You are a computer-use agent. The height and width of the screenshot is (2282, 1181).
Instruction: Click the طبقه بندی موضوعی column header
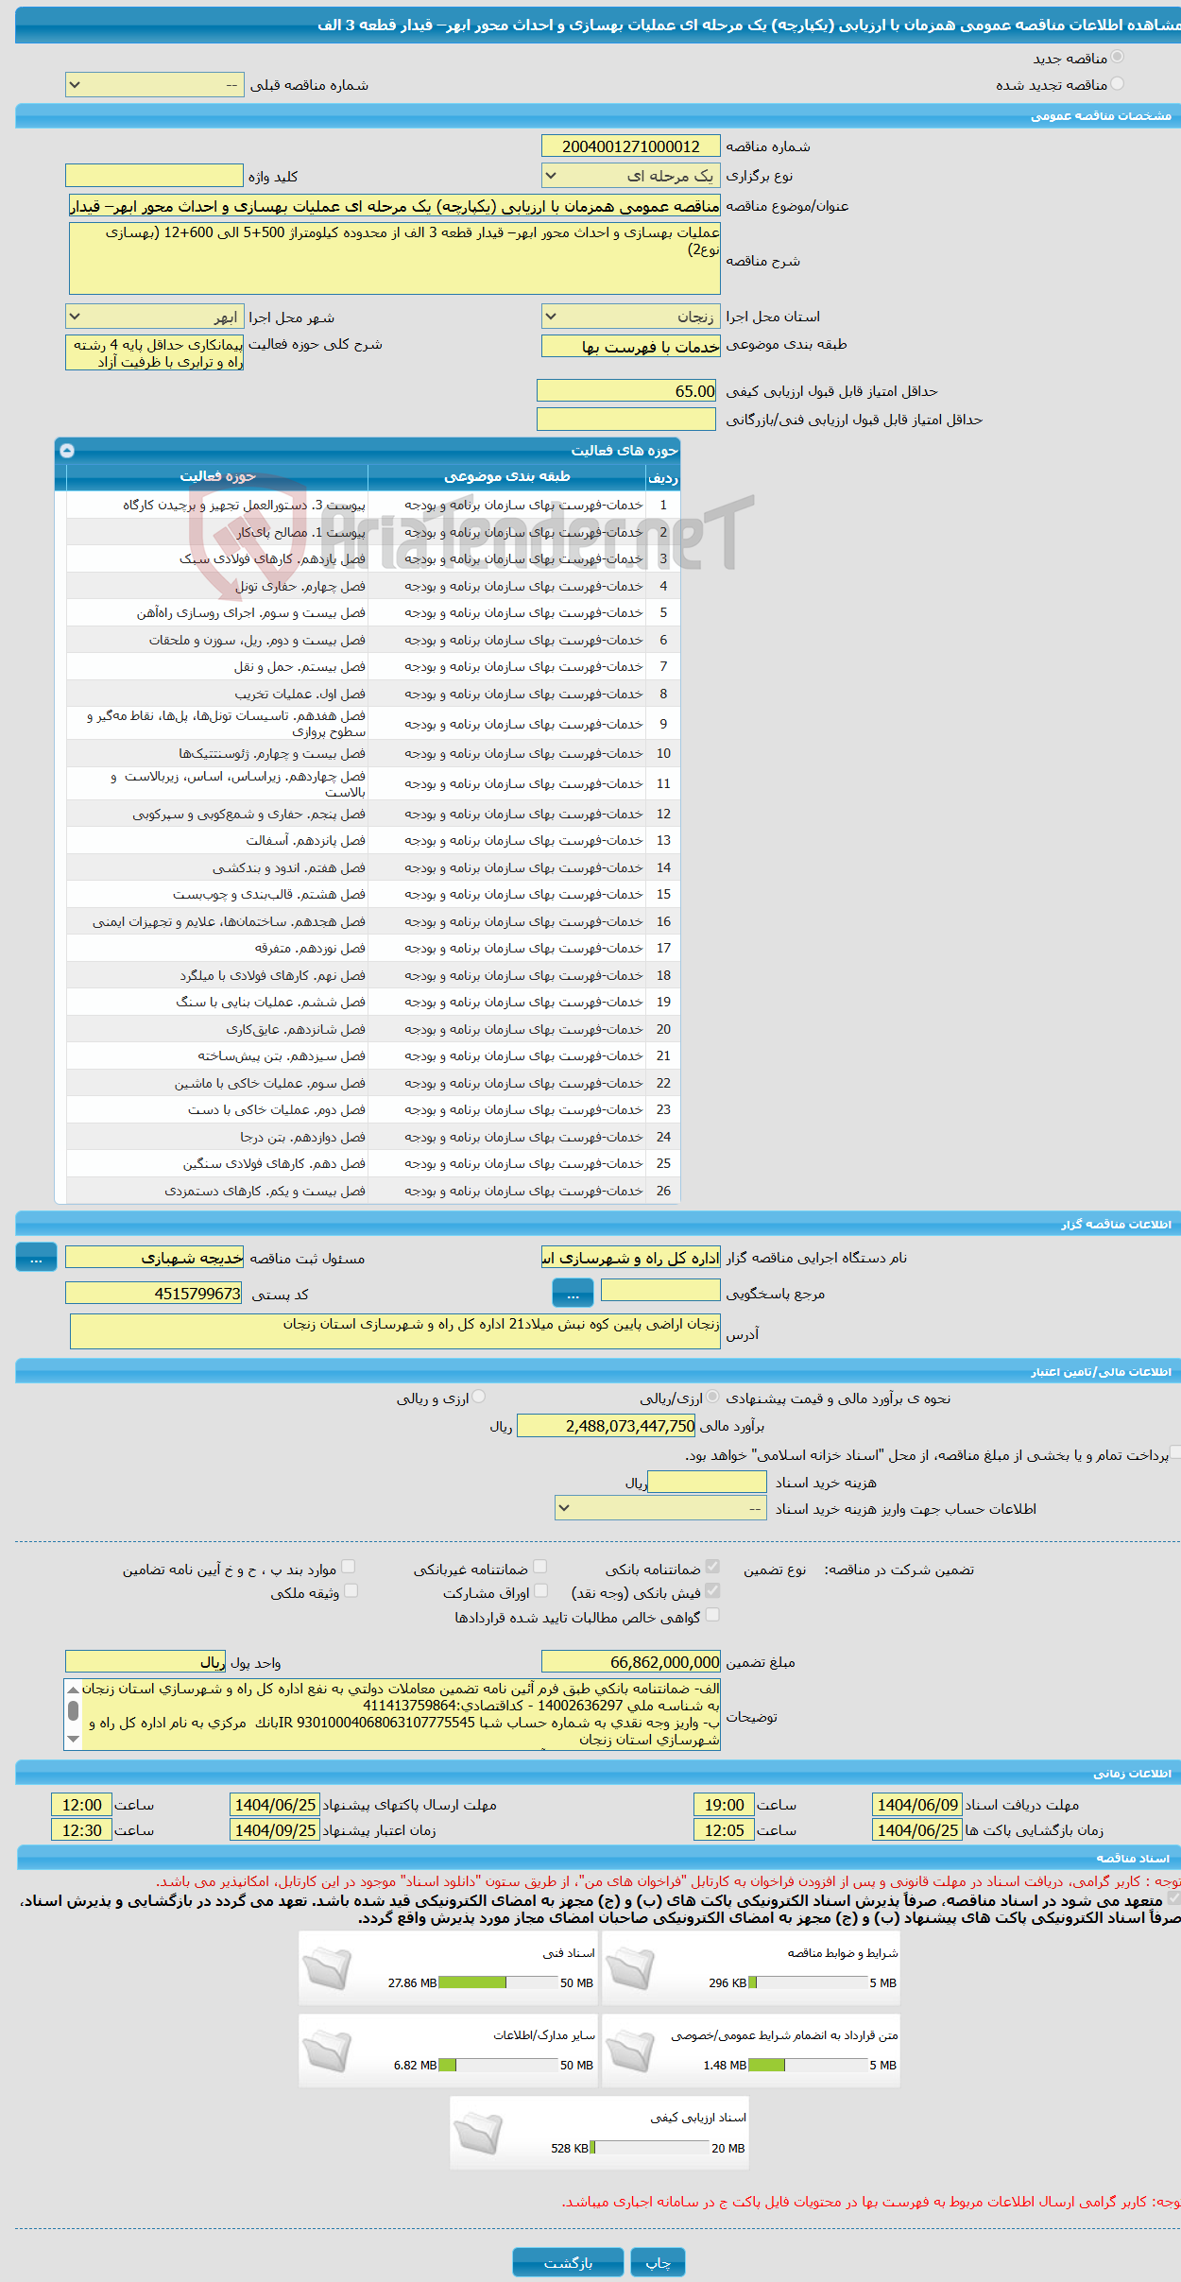click(507, 476)
